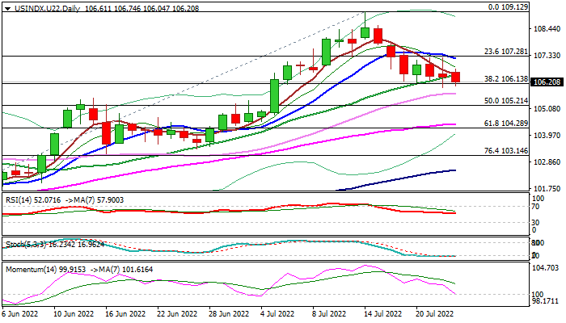The image size is (566, 323).
Task: Click the 101.750 price scale value
Action: [547, 188]
